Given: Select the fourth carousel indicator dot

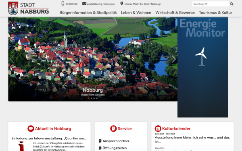Looking at the screenshot, I should click(x=97, y=98).
